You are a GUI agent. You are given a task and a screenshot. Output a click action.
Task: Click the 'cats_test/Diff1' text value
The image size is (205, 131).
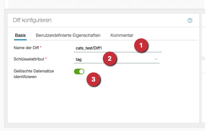click(89, 48)
